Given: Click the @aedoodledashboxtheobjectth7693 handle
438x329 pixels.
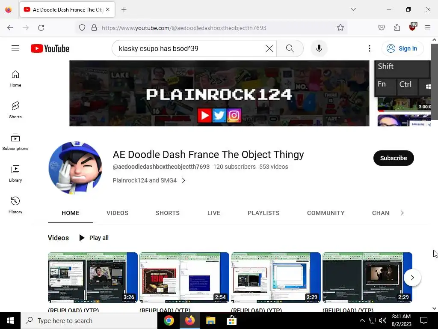Looking at the screenshot, I should (161, 167).
